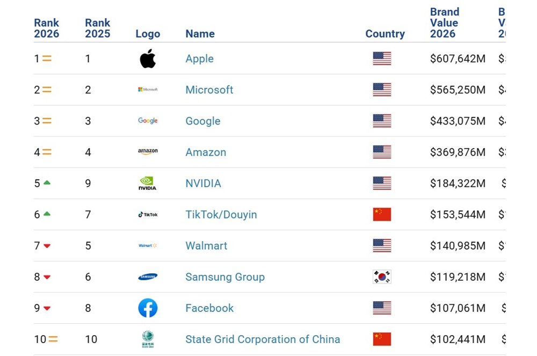Screen dimensions: 537x356
Task: Click the Facebook logo icon
Action: [x=148, y=308]
